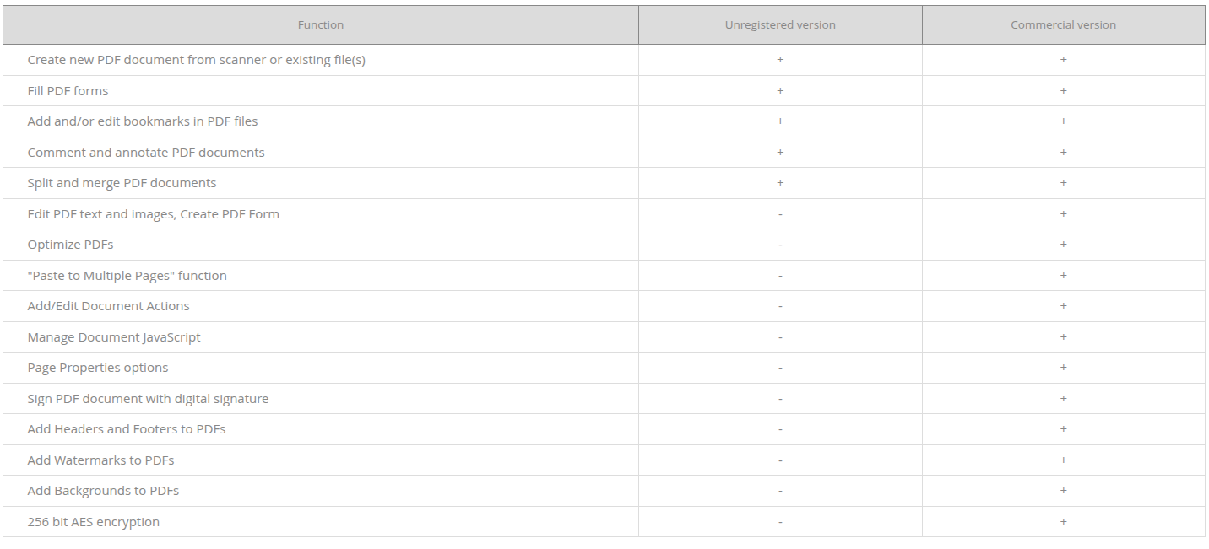This screenshot has height=549, width=1209.
Task: Select the "Create new PDF document from scanner" row text
Action: click(196, 60)
